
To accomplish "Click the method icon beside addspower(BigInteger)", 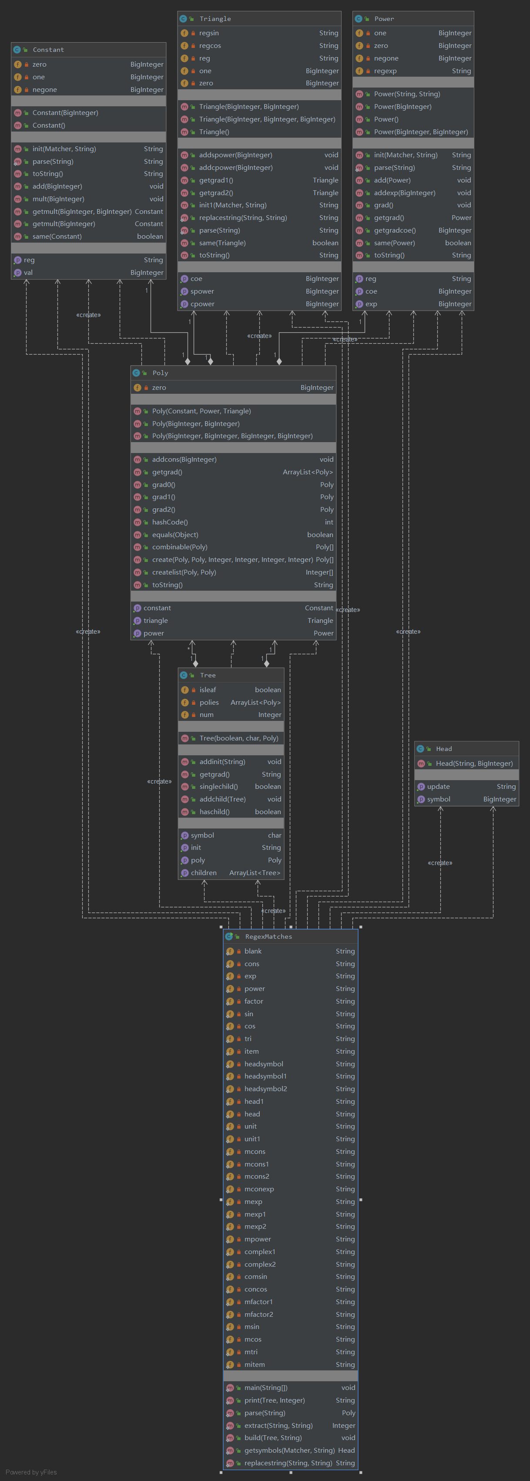I will coord(184,155).
